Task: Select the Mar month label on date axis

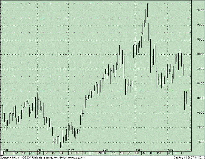Action: (6, 149)
